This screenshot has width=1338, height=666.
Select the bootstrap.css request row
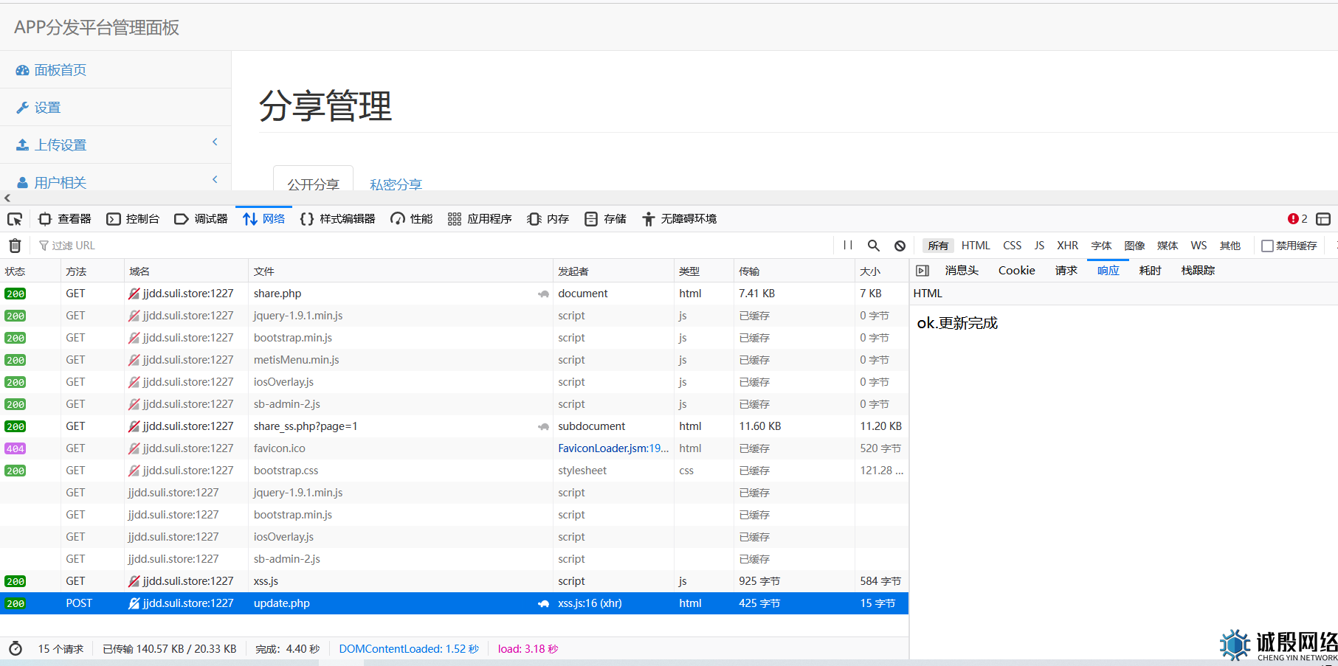(x=454, y=471)
